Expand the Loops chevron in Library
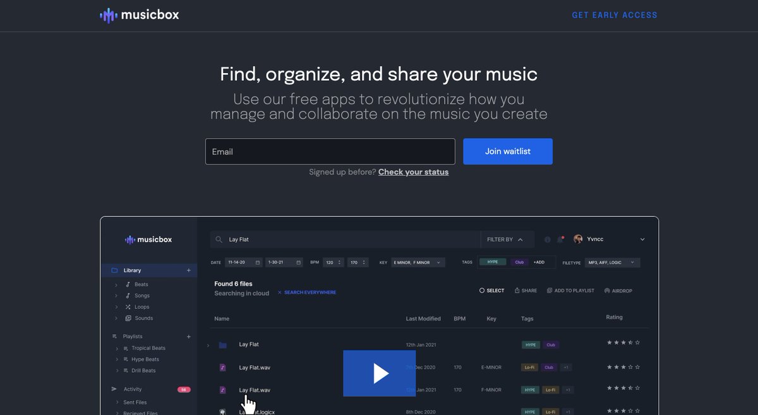 tap(116, 308)
